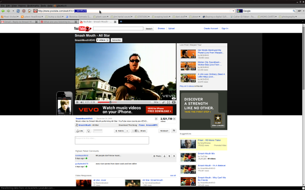Click the video progress seek bar
The height and width of the screenshot is (190, 305).
(x=124, y=102)
